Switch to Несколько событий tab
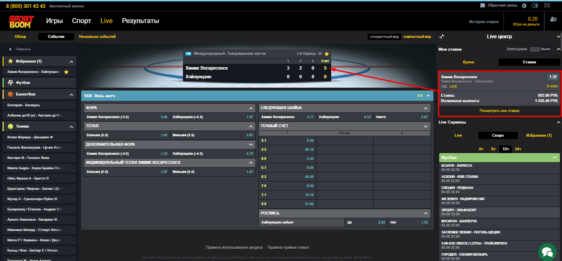 (x=98, y=37)
